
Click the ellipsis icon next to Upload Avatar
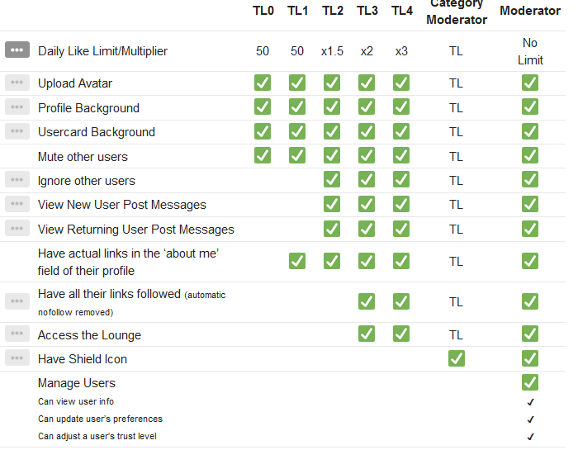click(17, 83)
